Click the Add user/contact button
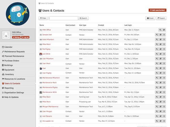 [158, 10]
